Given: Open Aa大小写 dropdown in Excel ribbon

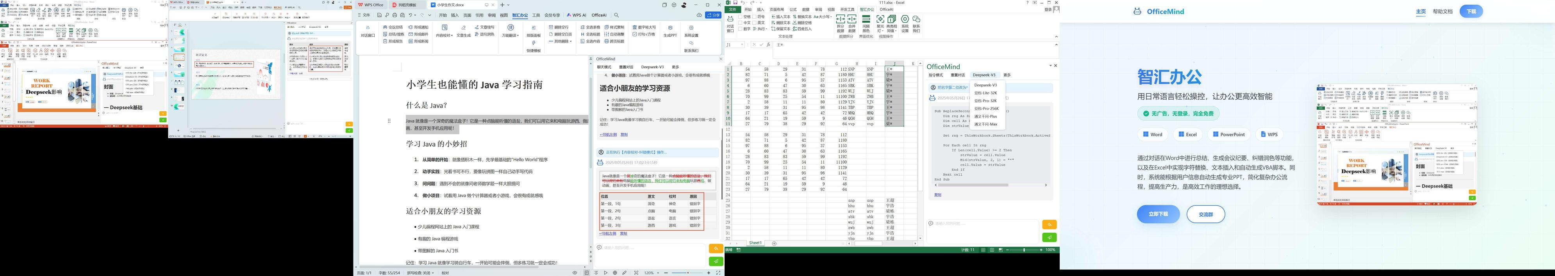Looking at the screenshot, I should [823, 17].
